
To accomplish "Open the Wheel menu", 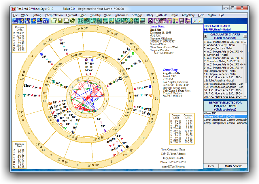I will point(25,15).
